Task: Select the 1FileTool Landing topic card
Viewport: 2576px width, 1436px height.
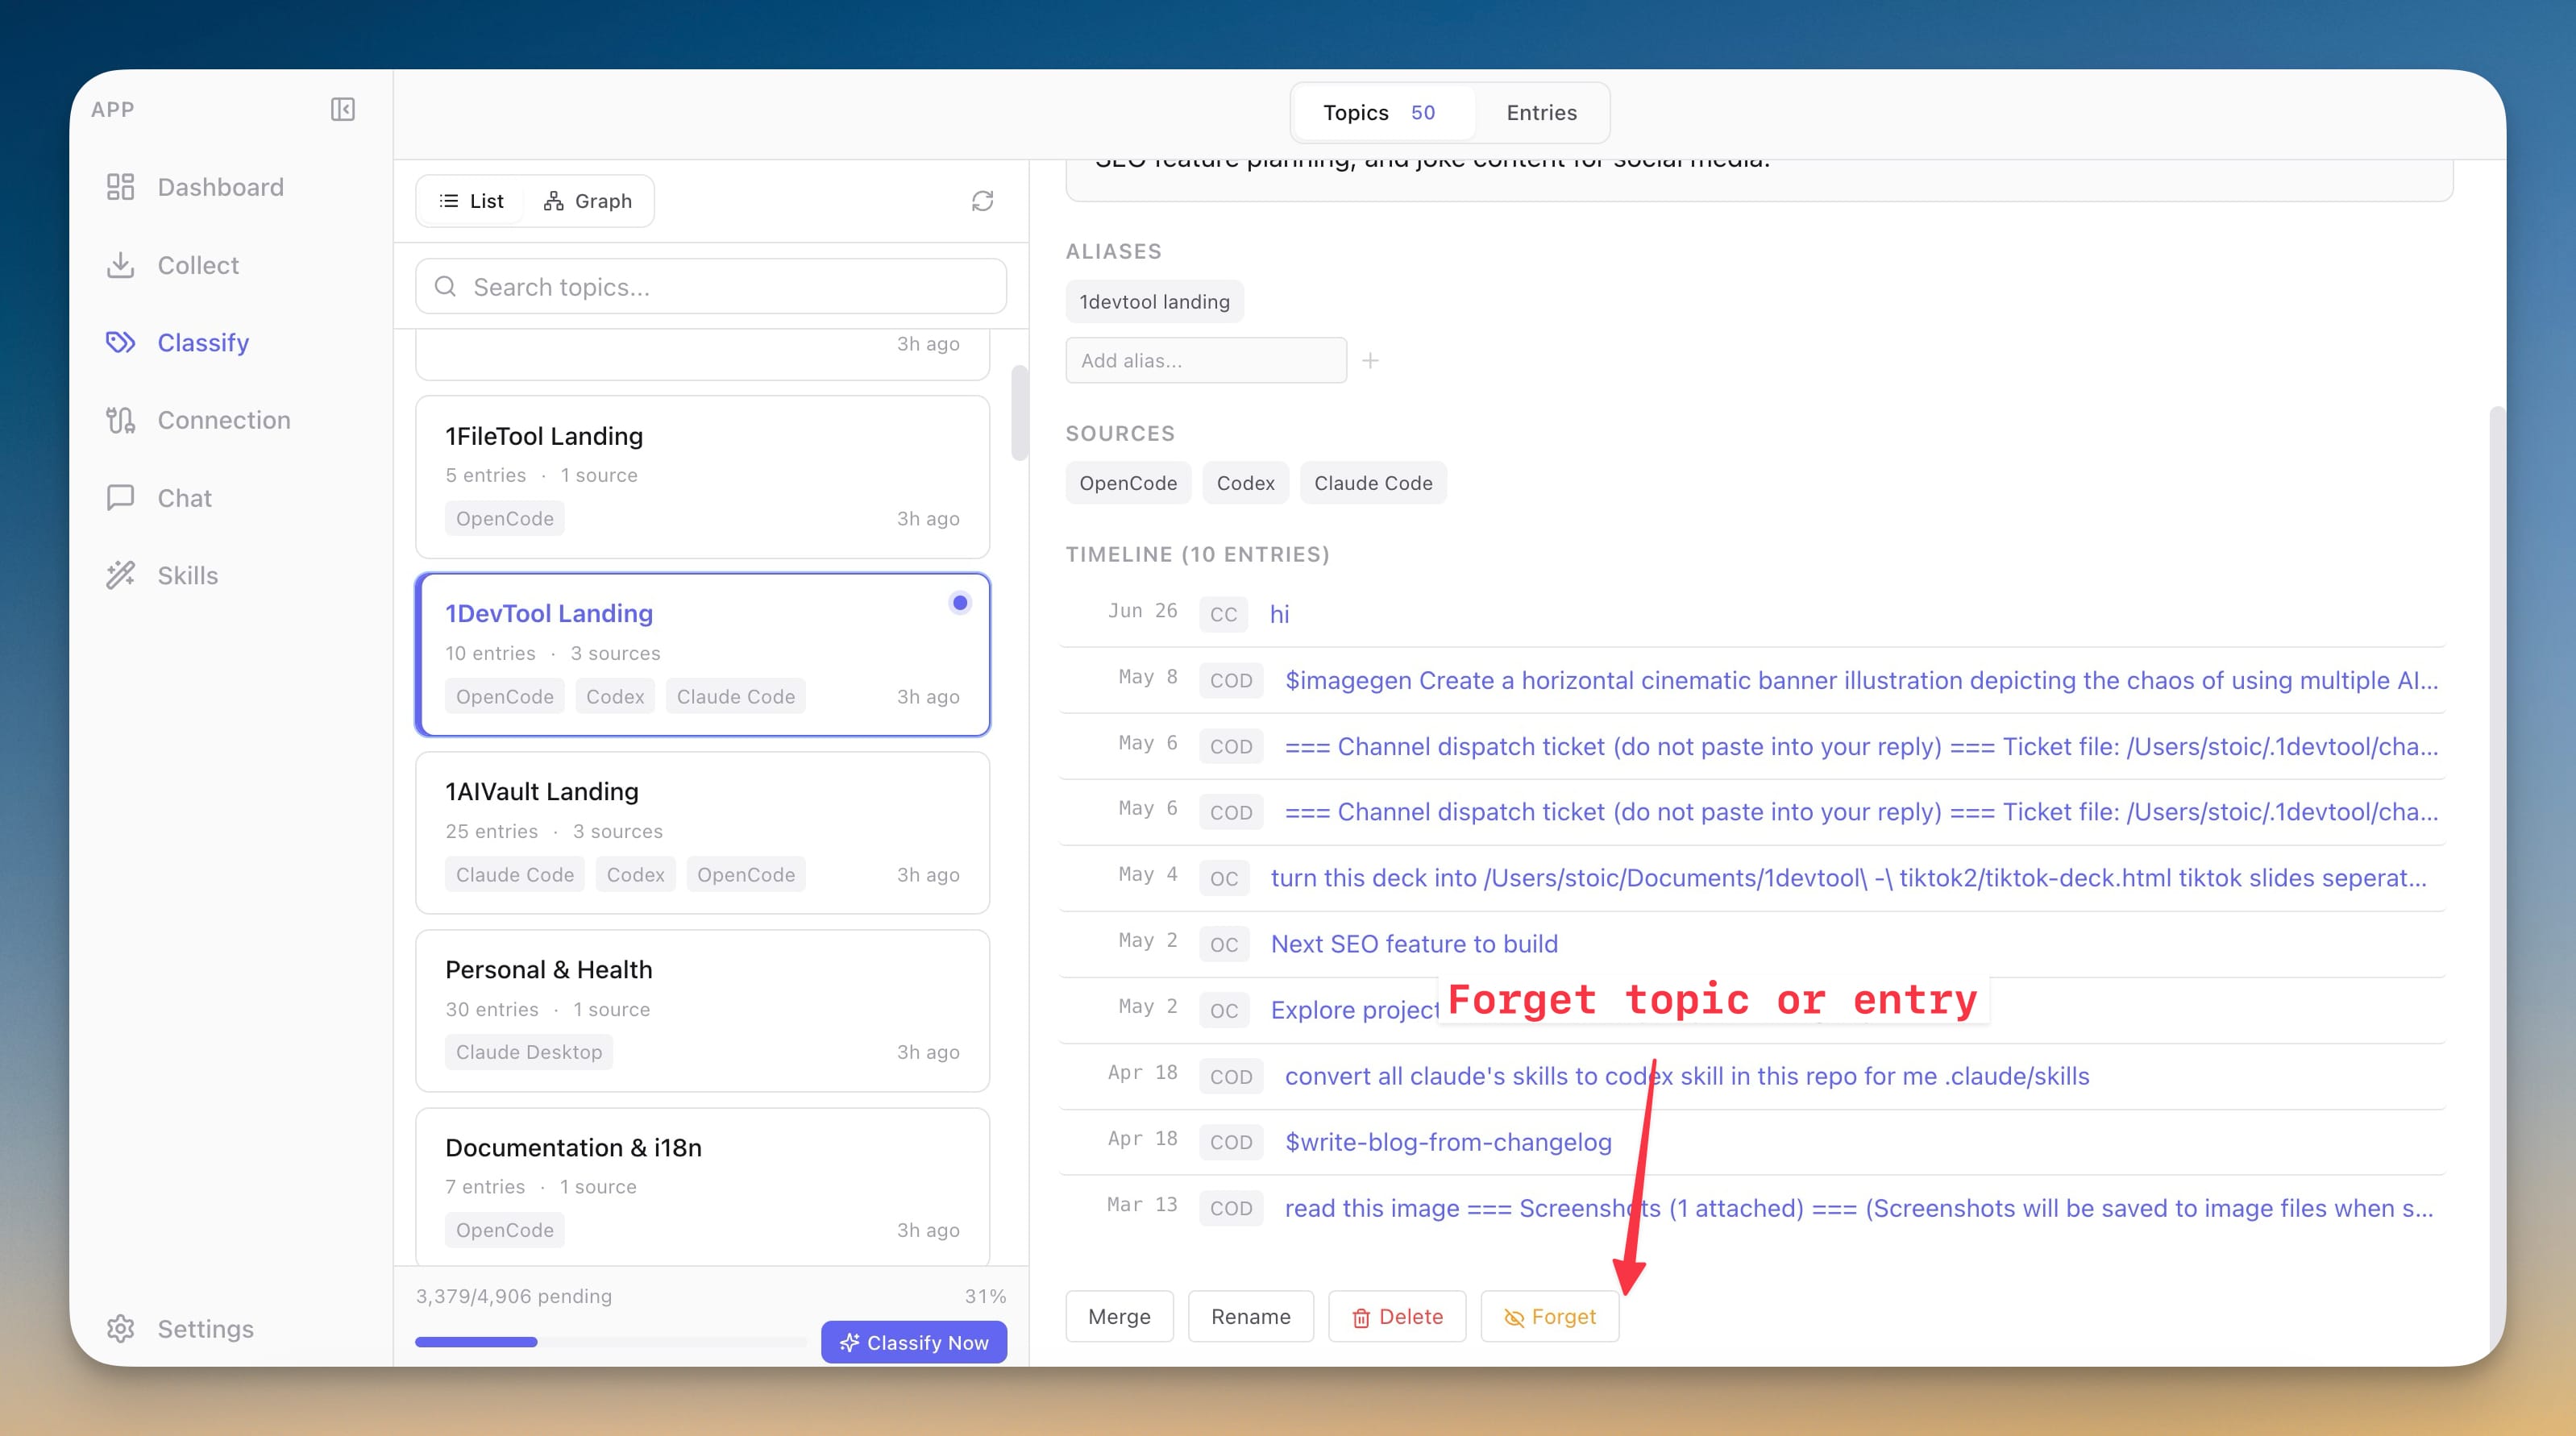Action: (x=703, y=477)
